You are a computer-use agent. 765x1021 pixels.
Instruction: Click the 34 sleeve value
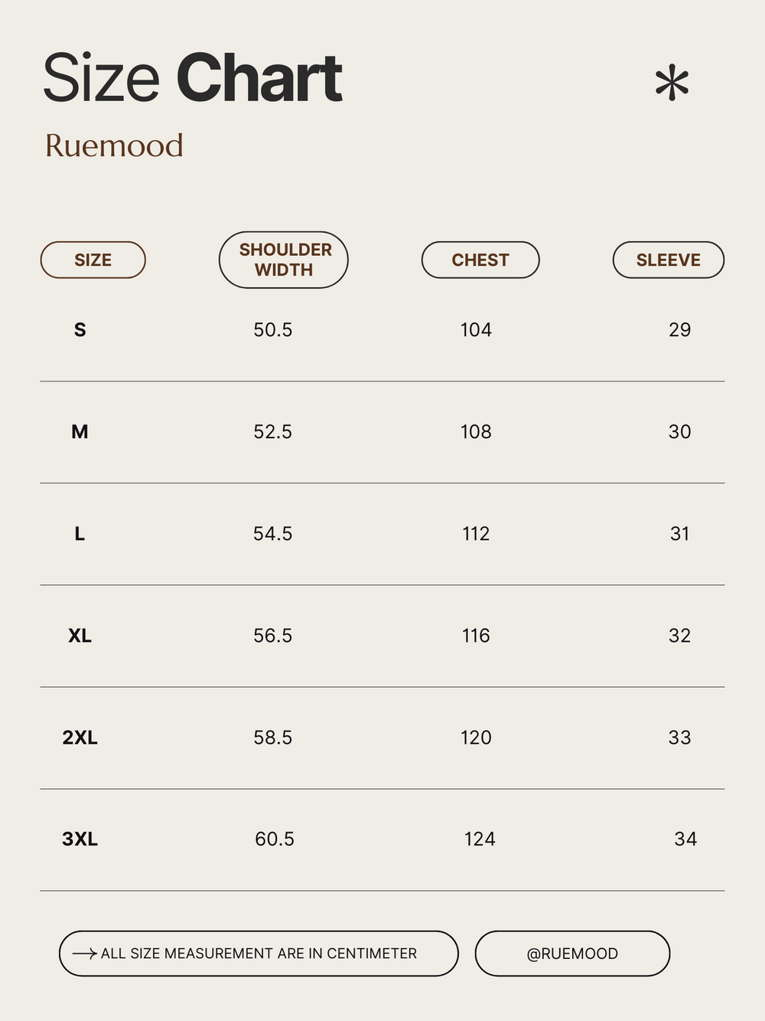point(685,839)
